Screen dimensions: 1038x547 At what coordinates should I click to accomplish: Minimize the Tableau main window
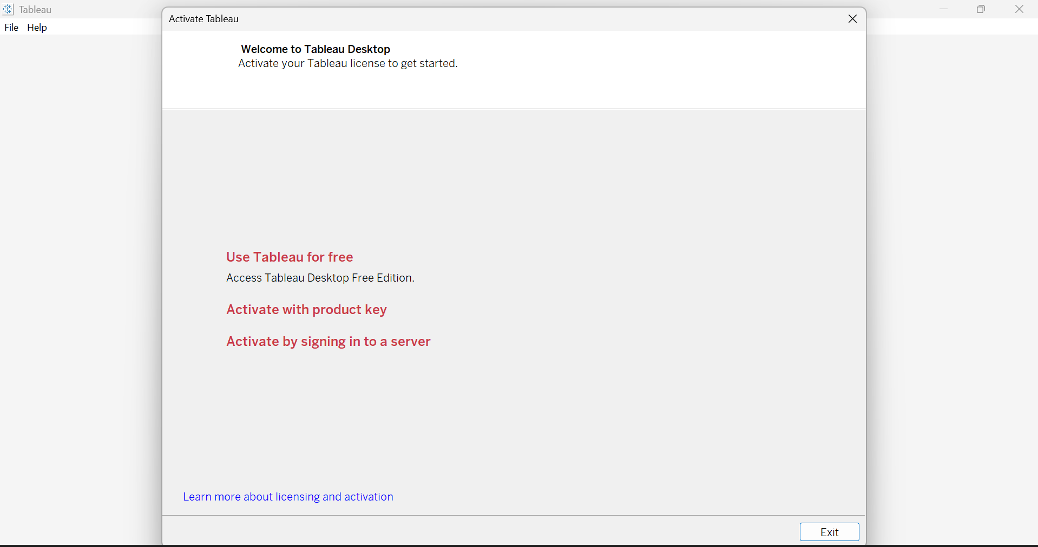pyautogui.click(x=944, y=9)
